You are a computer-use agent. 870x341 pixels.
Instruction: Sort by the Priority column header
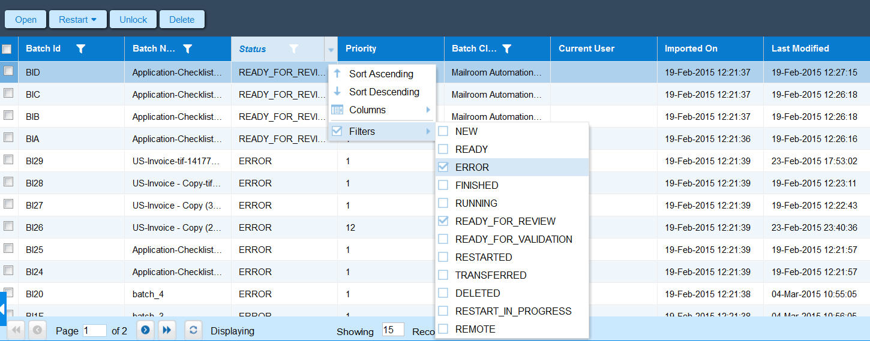click(391, 49)
